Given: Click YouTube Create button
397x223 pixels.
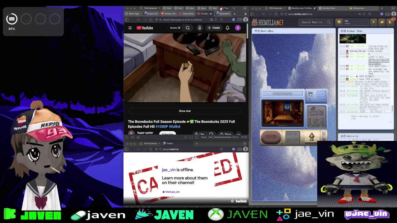Looking at the screenshot, I should pos(214,28).
